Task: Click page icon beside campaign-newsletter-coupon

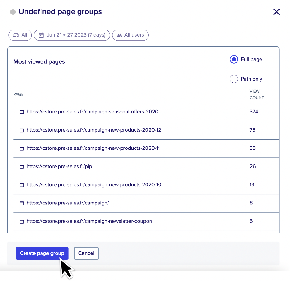Action: coord(22,221)
